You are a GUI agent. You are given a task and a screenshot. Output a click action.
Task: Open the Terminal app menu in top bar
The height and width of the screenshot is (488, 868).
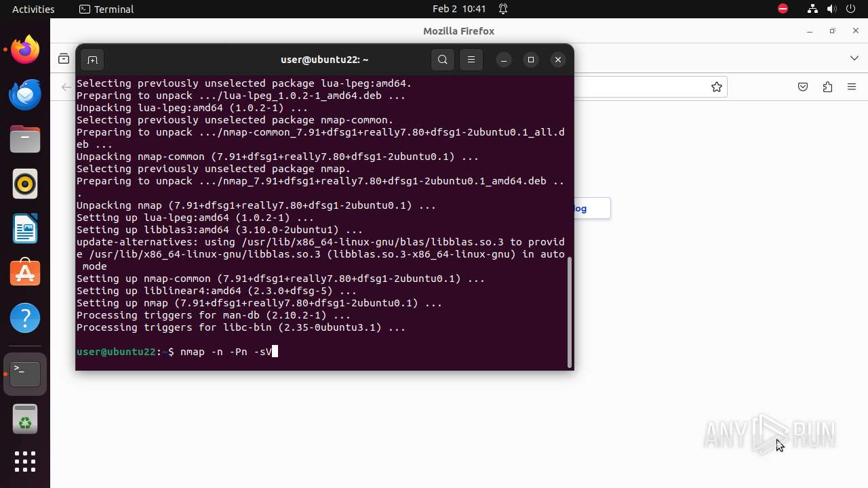(106, 9)
